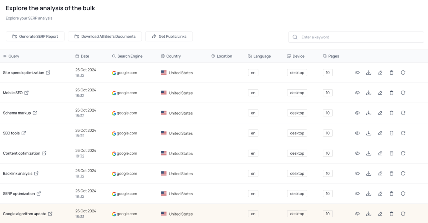Refresh the Content optimization analysis
The width and height of the screenshot is (428, 223).
[x=403, y=153]
